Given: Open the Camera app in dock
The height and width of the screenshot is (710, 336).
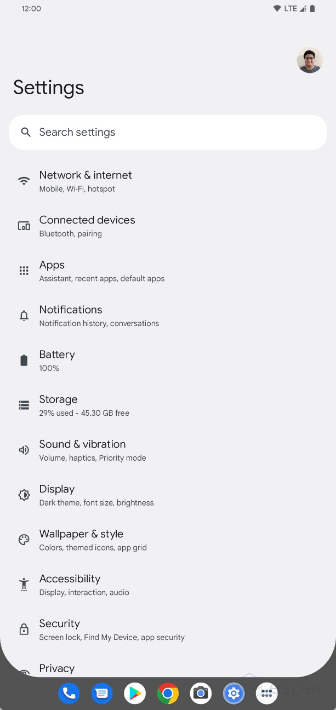Looking at the screenshot, I should coord(201,694).
